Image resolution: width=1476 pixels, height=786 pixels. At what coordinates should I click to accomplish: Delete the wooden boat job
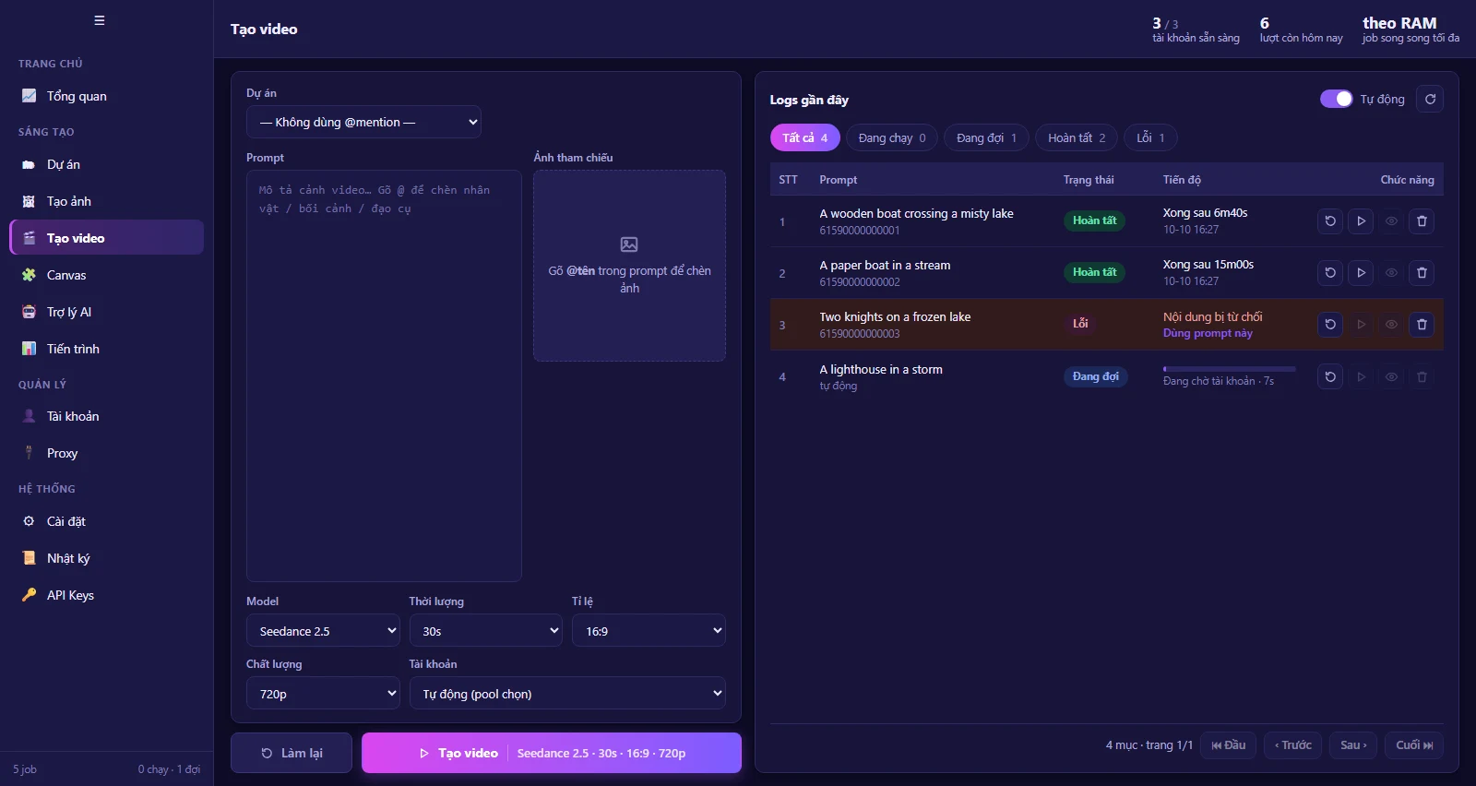point(1422,221)
